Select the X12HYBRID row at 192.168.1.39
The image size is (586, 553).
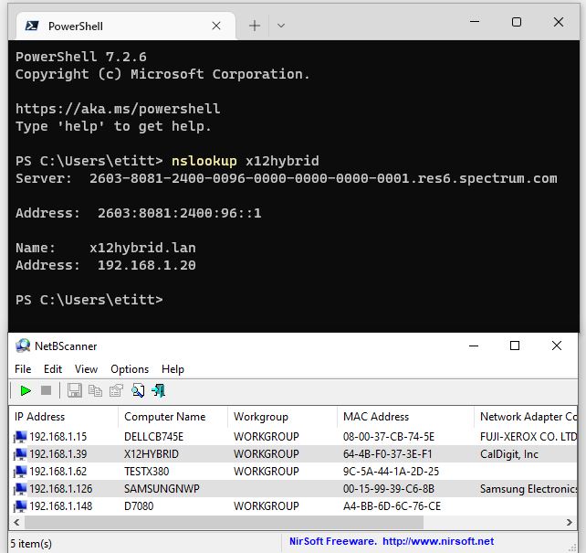pos(152,454)
